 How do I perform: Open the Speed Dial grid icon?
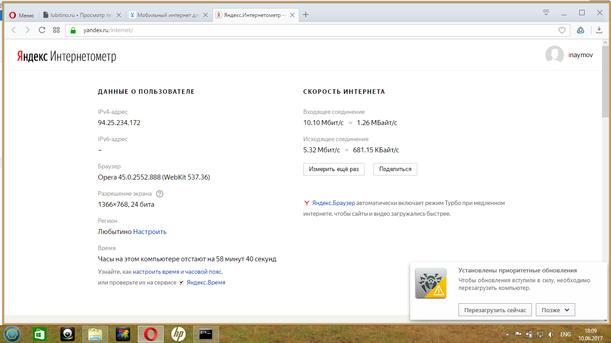pos(56,30)
